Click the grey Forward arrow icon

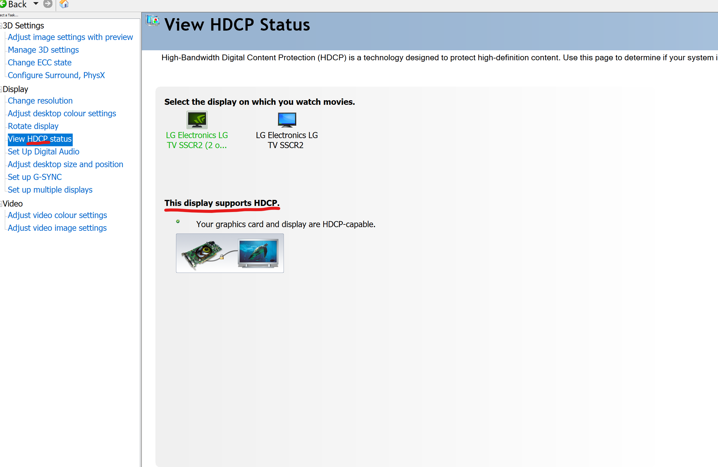(x=48, y=4)
